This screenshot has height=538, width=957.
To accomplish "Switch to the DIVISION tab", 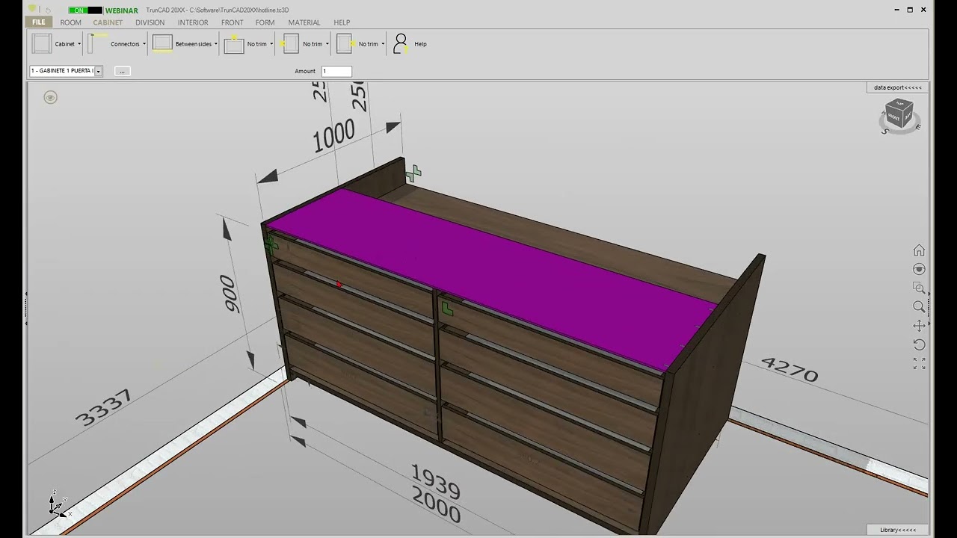I will (x=150, y=22).
